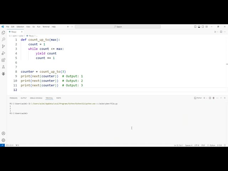This screenshot has width=228, height=171.
Task: Expand run button dropdown arrow
Action: click(x=218, y=32)
